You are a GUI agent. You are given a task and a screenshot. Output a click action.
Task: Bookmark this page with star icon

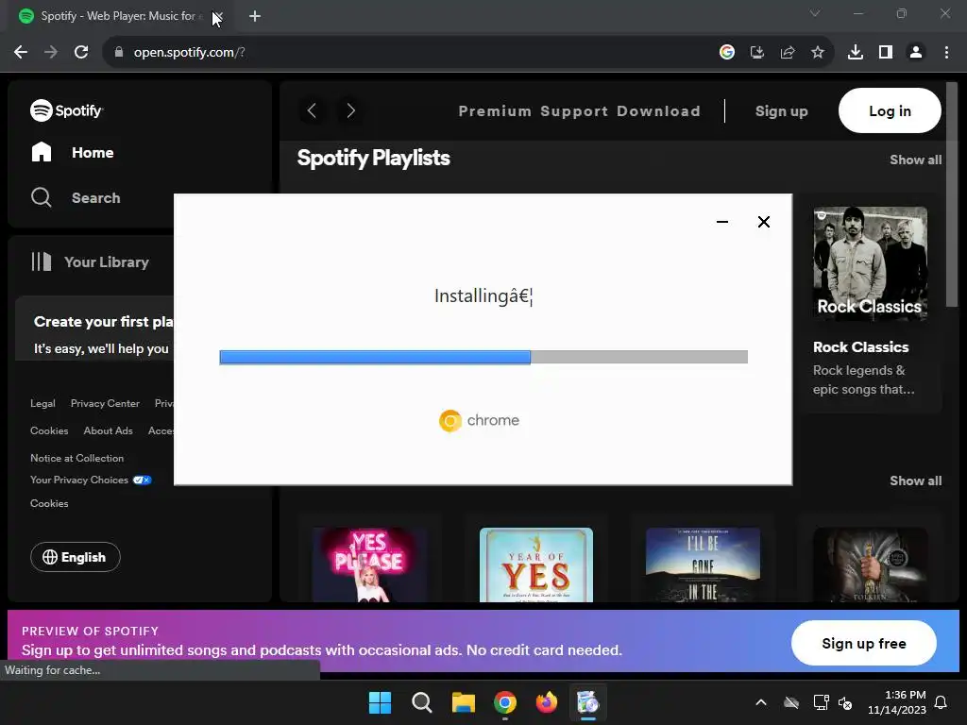tap(818, 53)
